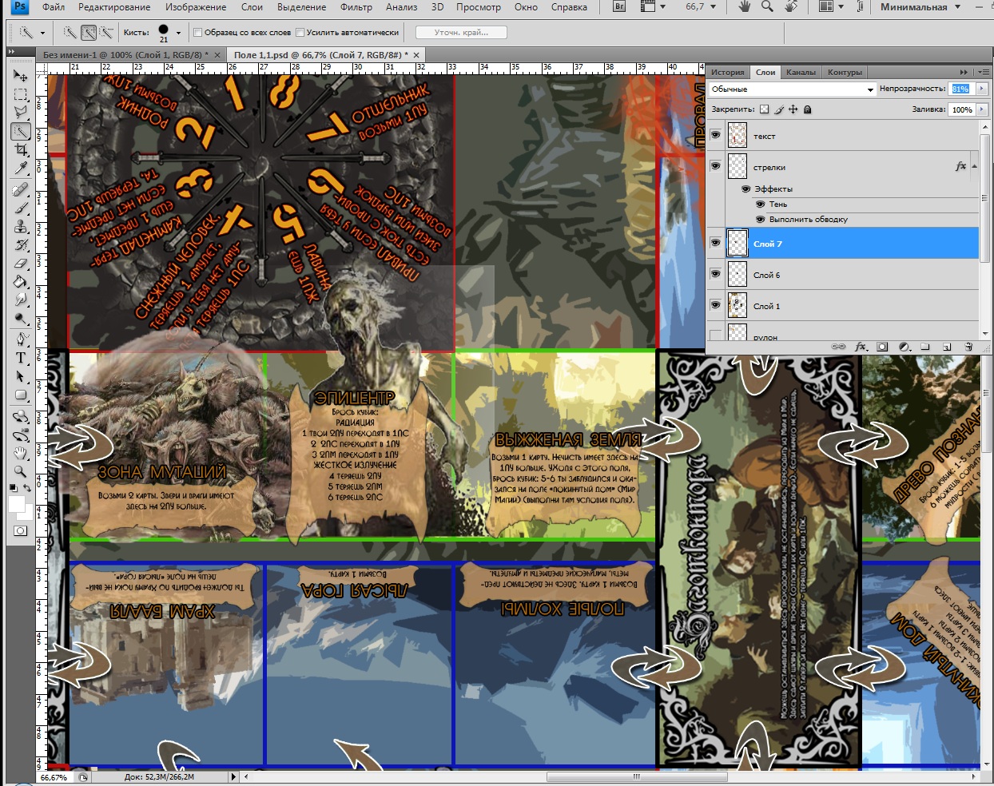The height and width of the screenshot is (786, 994).
Task: Select the Hand tool in toolbox
Action: [21, 454]
